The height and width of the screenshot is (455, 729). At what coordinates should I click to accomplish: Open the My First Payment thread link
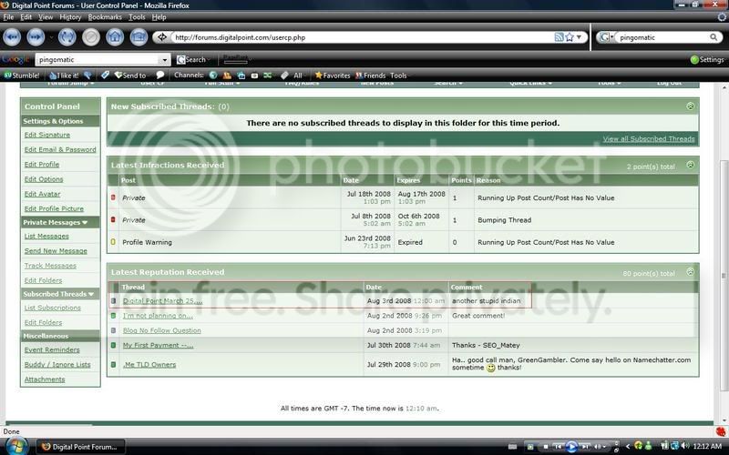point(158,345)
